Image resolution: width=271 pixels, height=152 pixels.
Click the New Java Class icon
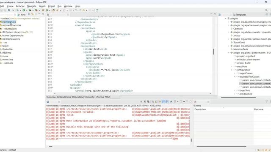click(x=47, y=10)
